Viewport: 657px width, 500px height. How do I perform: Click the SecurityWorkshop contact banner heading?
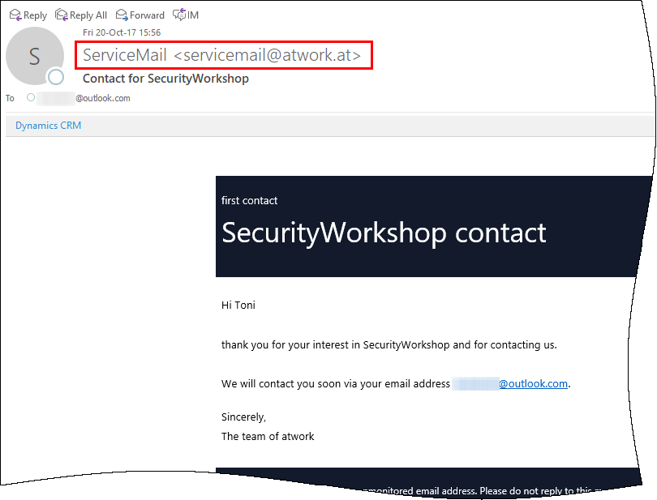click(384, 233)
